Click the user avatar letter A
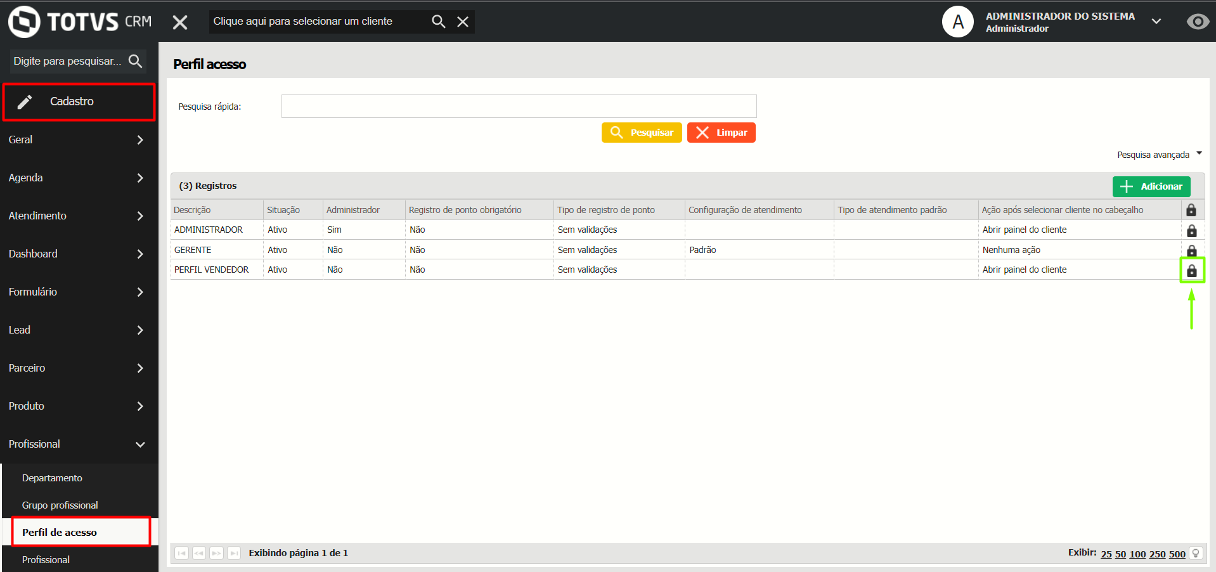This screenshot has width=1216, height=572. coord(957,22)
